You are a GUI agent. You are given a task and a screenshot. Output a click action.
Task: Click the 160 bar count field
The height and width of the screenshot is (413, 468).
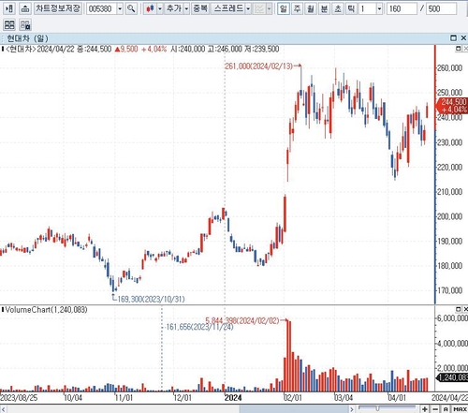(402, 8)
